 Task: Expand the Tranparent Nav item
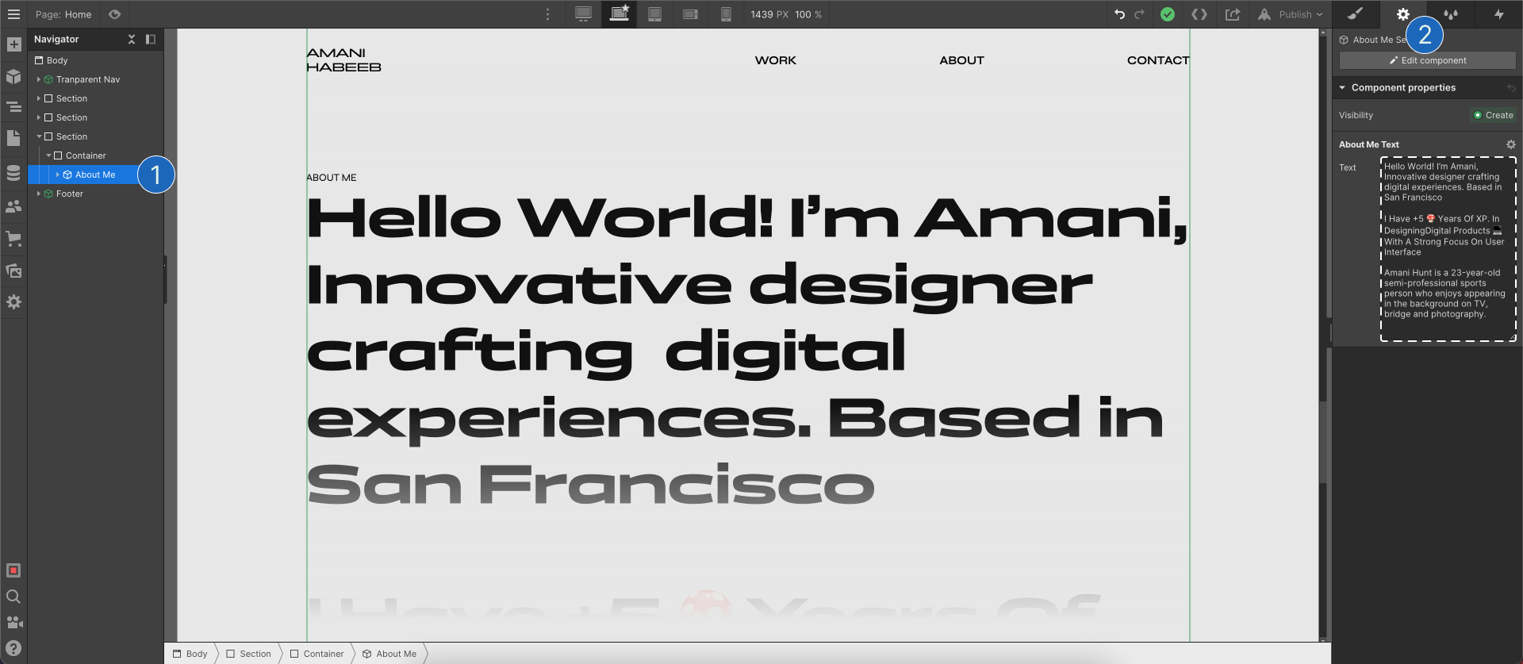[x=38, y=79]
